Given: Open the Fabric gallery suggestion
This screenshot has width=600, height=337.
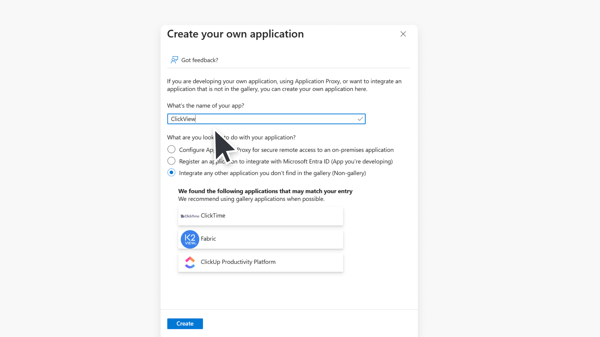Looking at the screenshot, I should (260, 239).
